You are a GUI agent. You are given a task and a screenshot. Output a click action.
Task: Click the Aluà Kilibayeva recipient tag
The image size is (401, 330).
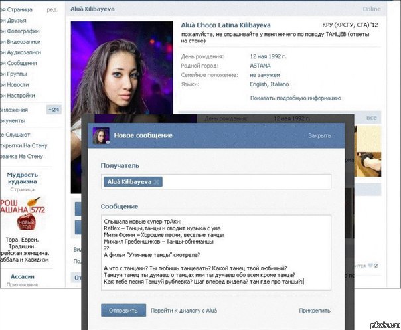coord(133,182)
